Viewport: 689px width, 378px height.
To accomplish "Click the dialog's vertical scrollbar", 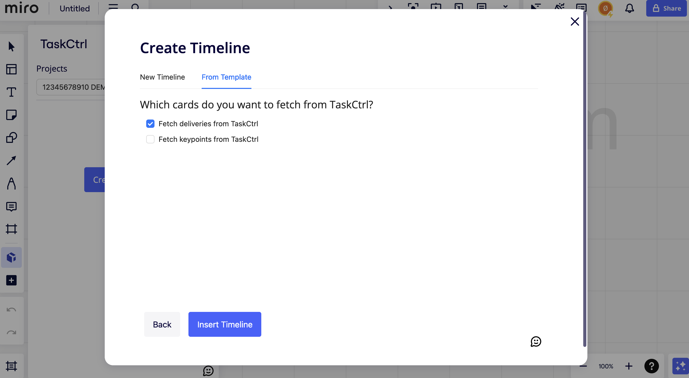I will (x=585, y=179).
